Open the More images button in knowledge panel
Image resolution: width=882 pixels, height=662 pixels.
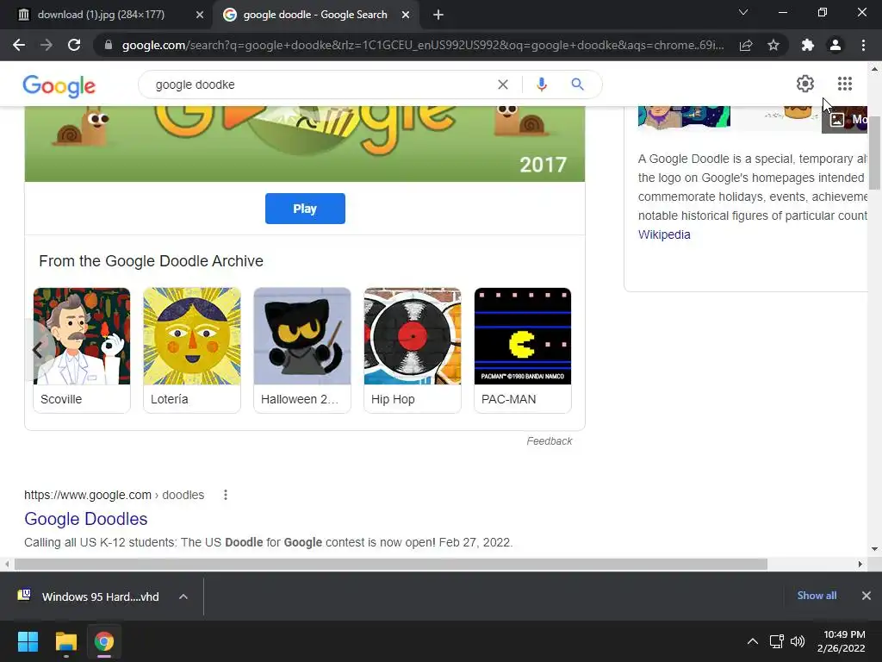[x=846, y=119]
